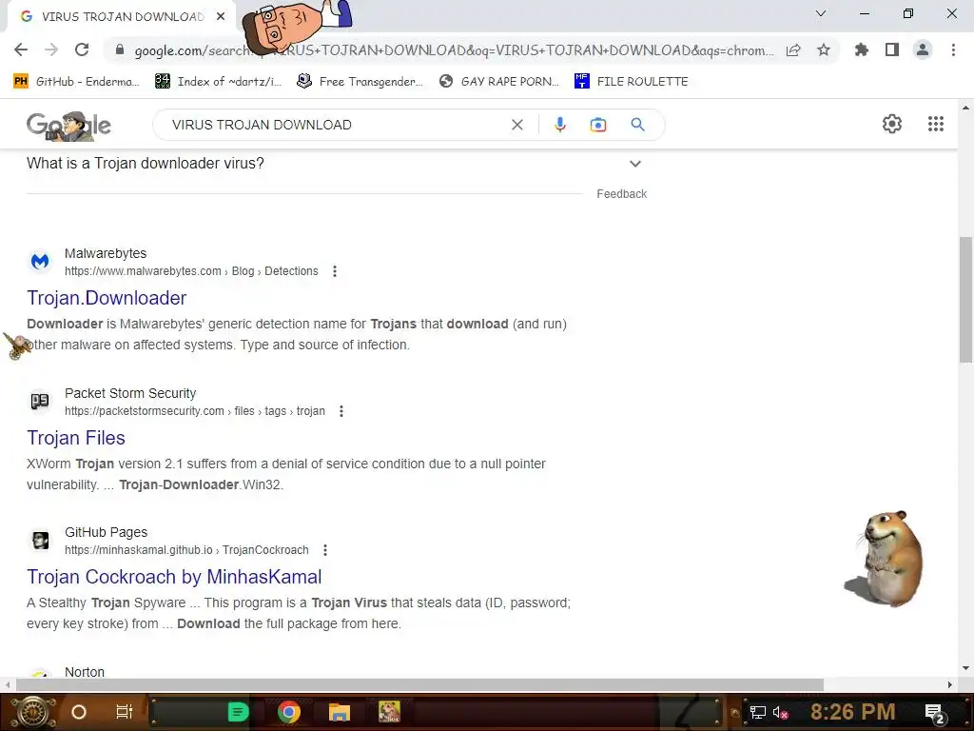The width and height of the screenshot is (974, 731).
Task: Go back with the browser back arrow
Action: 21,49
